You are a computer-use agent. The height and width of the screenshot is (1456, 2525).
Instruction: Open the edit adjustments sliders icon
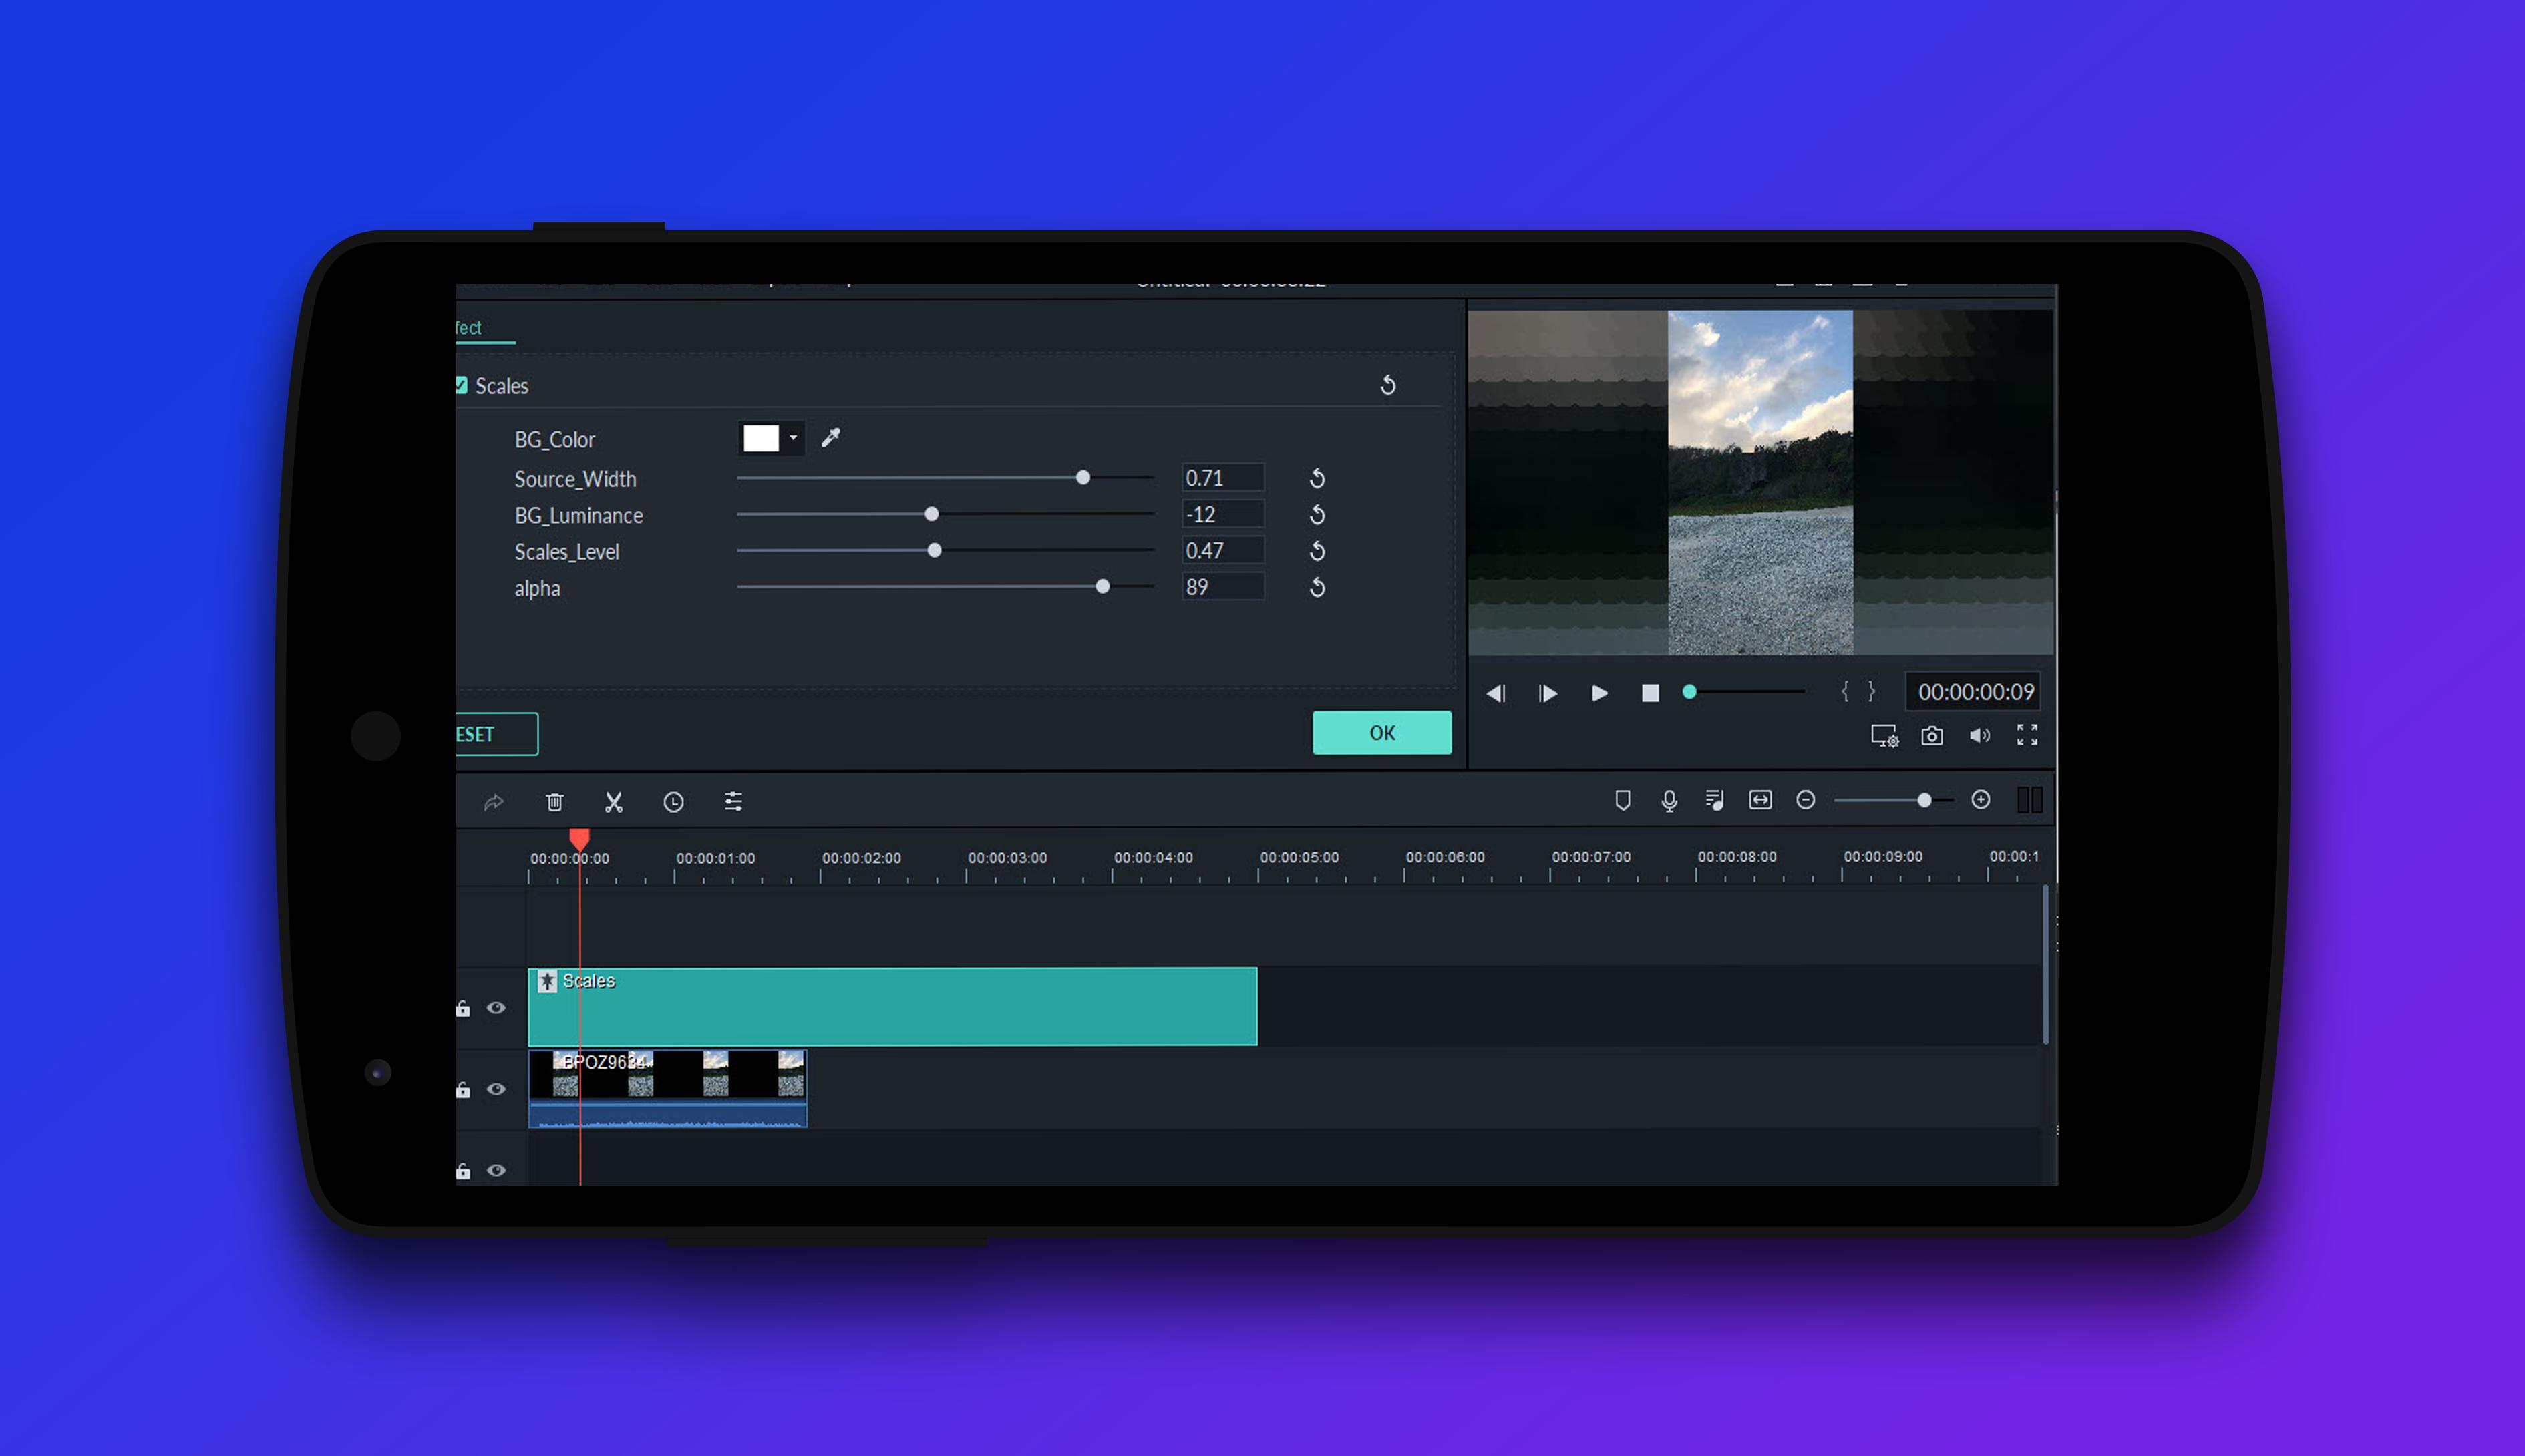[733, 802]
